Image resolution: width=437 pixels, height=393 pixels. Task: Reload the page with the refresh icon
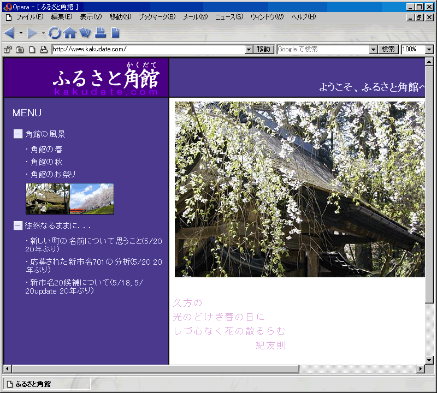[54, 33]
